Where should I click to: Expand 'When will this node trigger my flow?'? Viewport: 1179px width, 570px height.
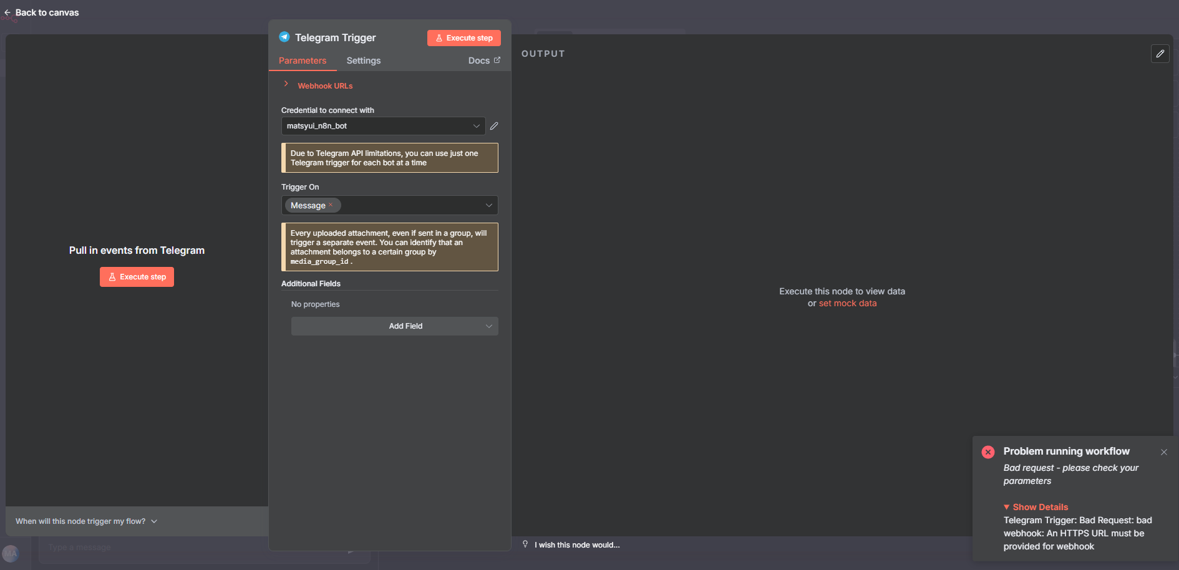[x=87, y=521]
